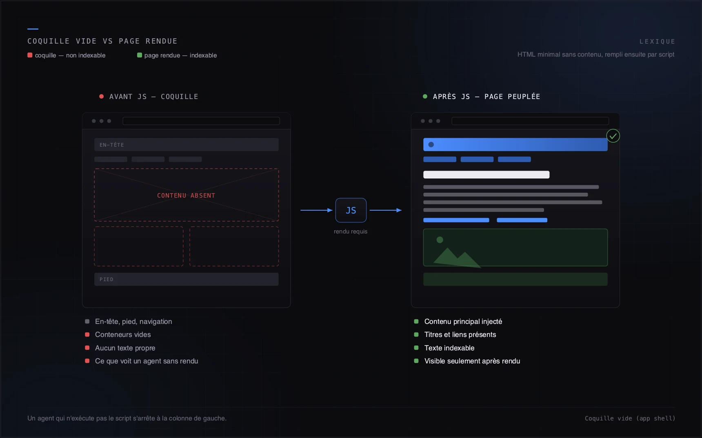Click the EN-TÊTE header bar in the shell

[x=187, y=145]
